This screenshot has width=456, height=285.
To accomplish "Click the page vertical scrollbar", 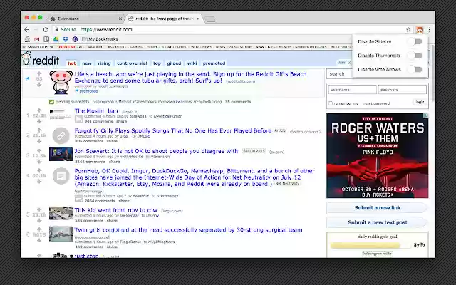I will point(432,73).
